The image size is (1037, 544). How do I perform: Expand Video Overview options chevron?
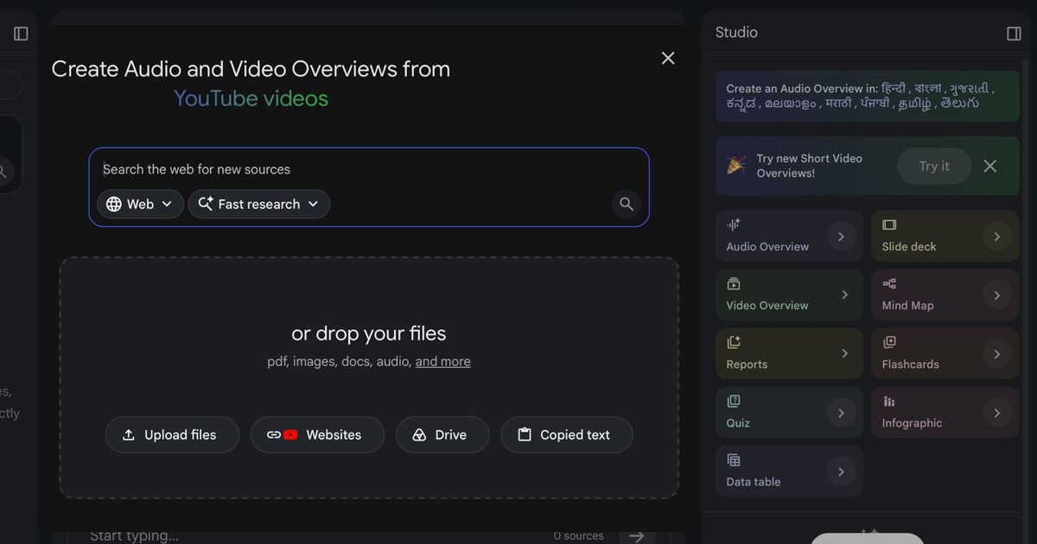click(844, 294)
